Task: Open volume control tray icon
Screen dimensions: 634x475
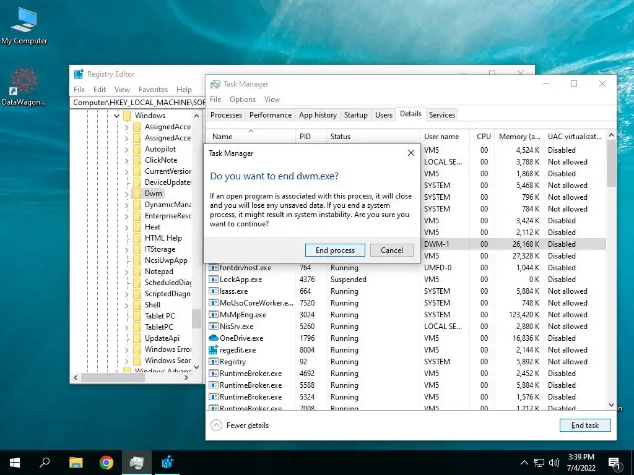Action: coord(554,463)
